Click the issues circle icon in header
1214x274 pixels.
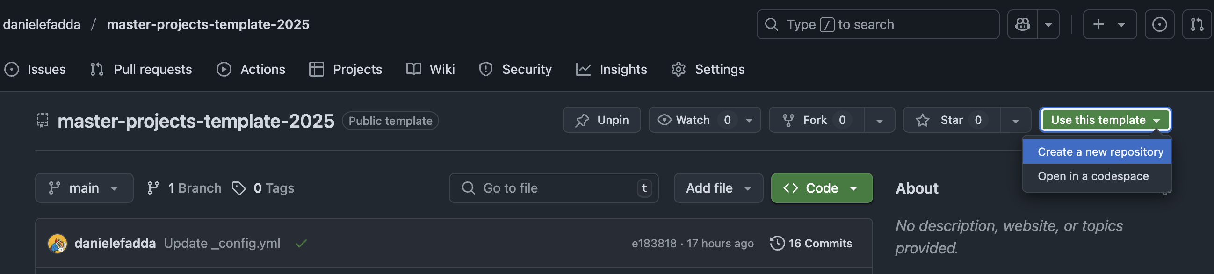1159,24
